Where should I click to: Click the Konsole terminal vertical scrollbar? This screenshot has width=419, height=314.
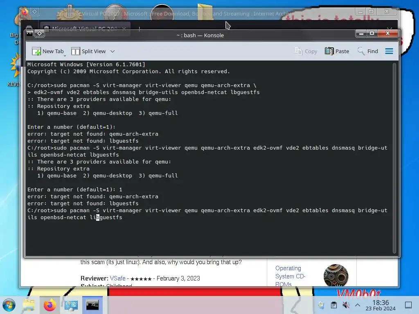click(394, 158)
